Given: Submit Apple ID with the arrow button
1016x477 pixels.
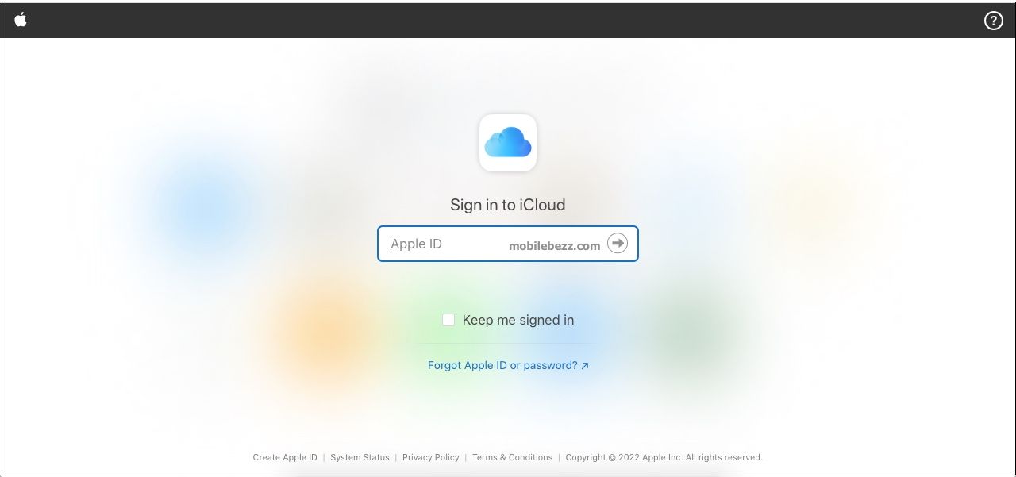Looking at the screenshot, I should 618,244.
